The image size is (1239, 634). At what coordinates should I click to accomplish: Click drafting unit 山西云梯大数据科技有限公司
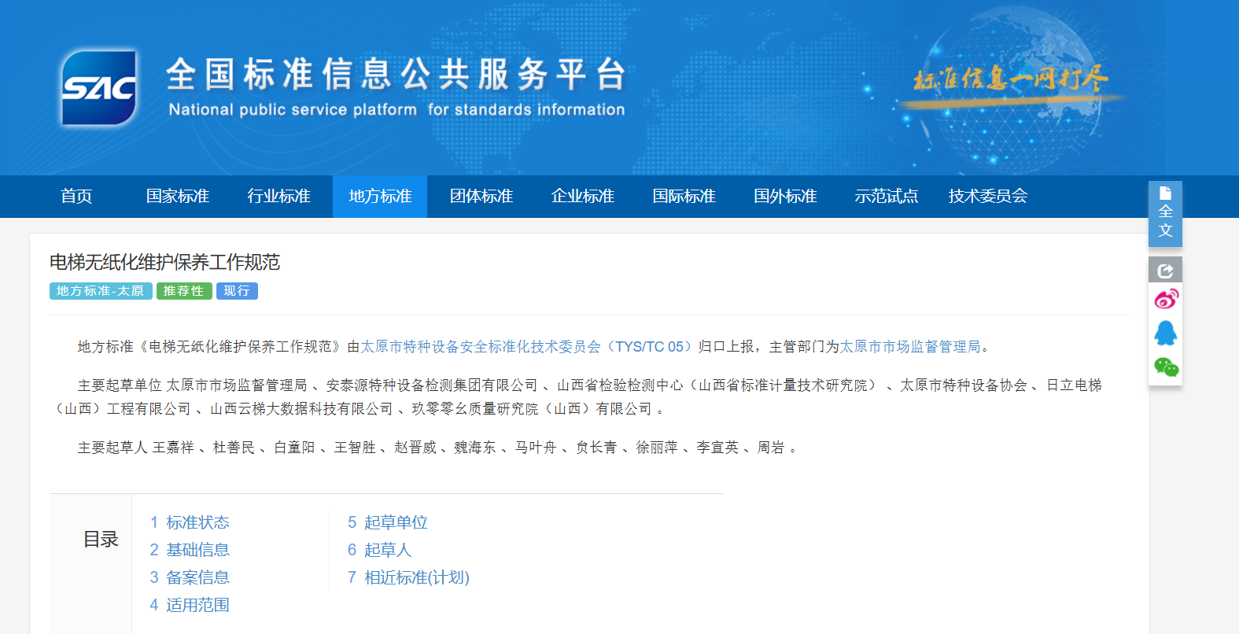tap(301, 409)
